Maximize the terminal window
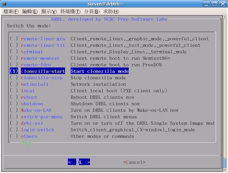The image size is (228, 173). coord(215,4)
